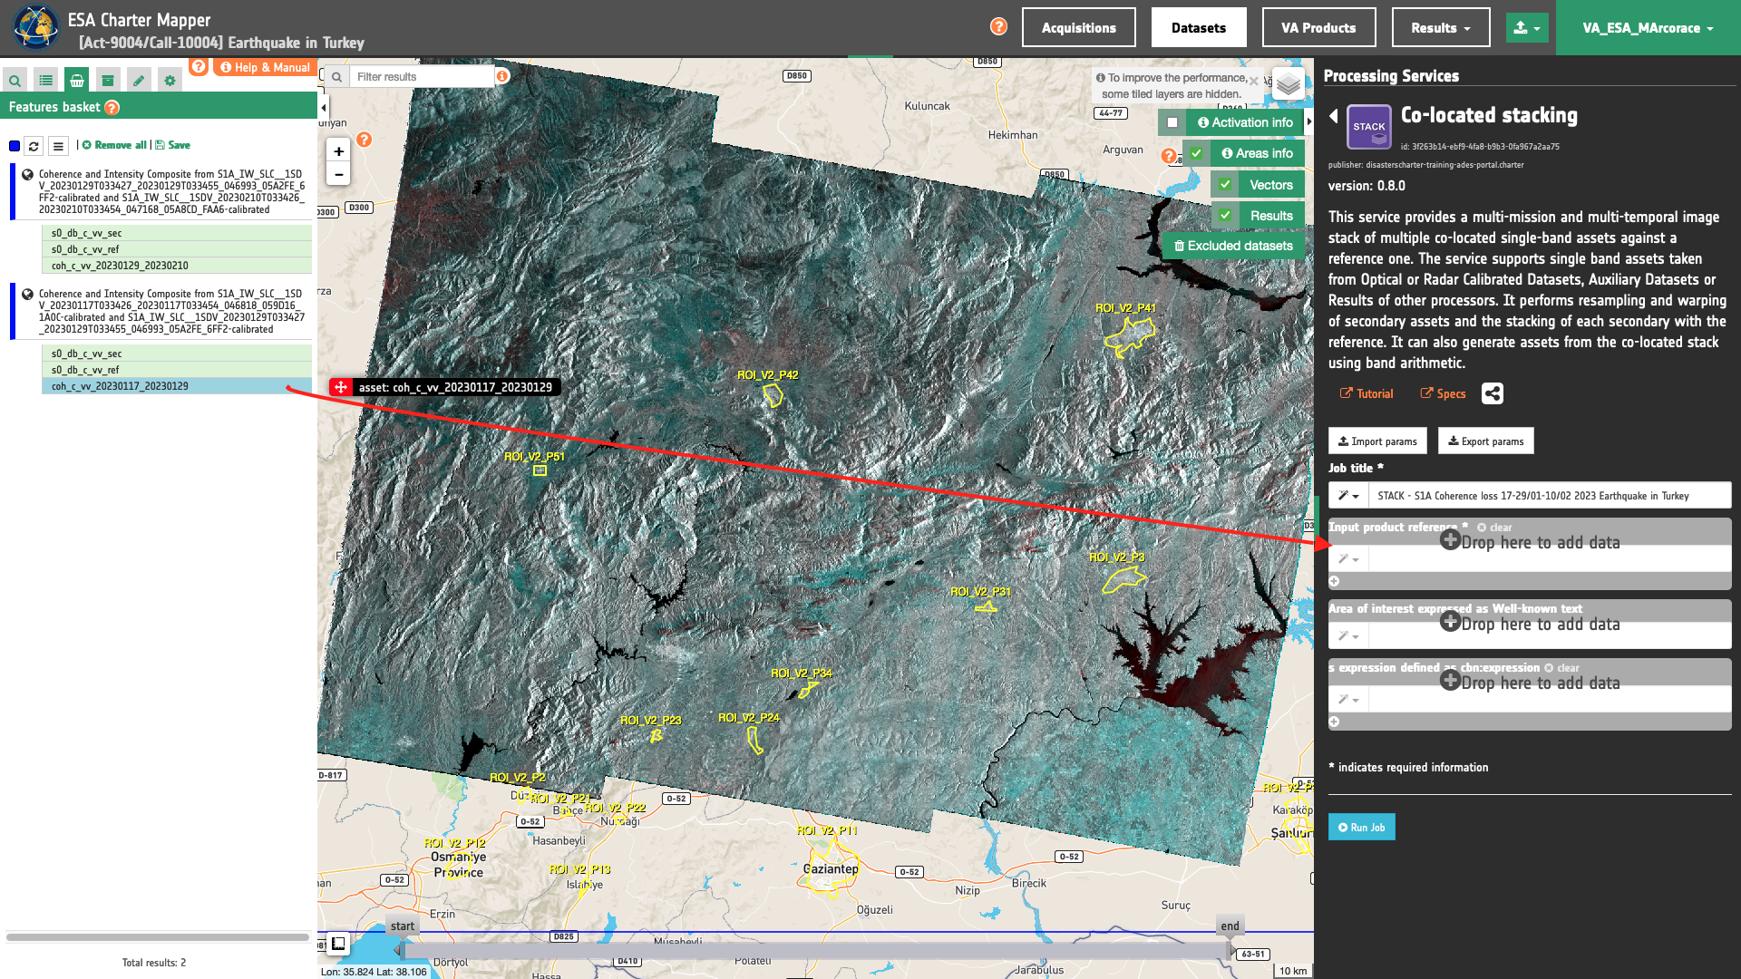The image size is (1741, 979).
Task: Enable the Activation info checkbox
Action: [1172, 122]
